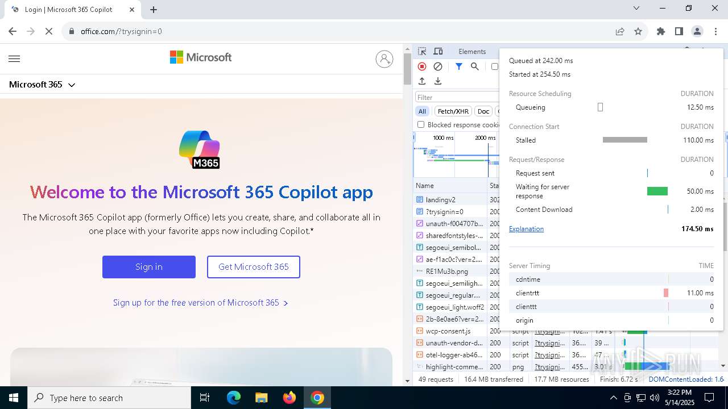The width and height of the screenshot is (728, 409).
Task: Sort by the Name column header
Action: coord(450,186)
